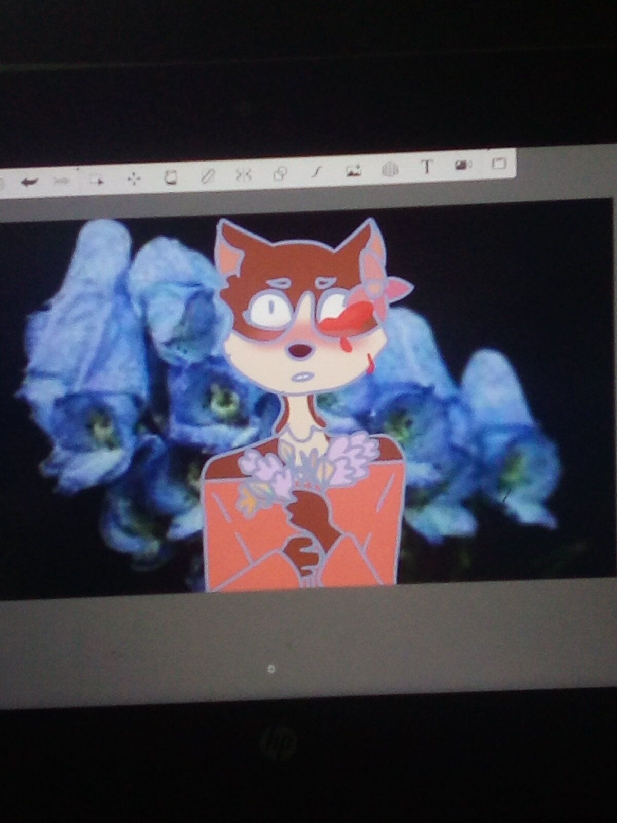Pick the ruler/stylus tool icon

click(x=207, y=176)
